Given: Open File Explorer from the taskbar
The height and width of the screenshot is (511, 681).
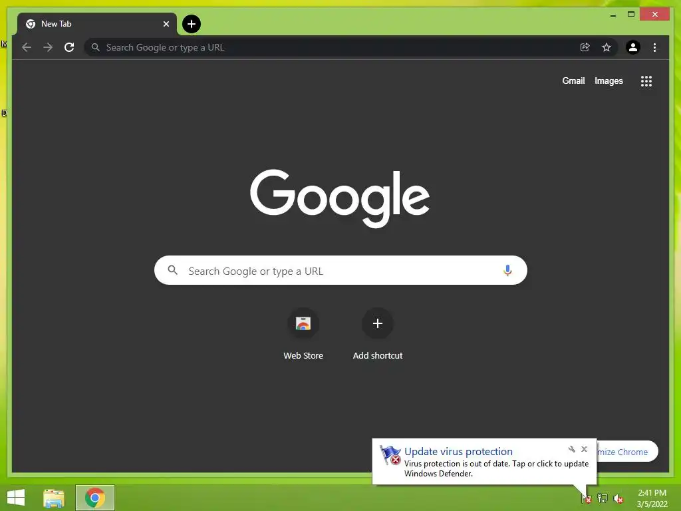Looking at the screenshot, I should click(54, 498).
